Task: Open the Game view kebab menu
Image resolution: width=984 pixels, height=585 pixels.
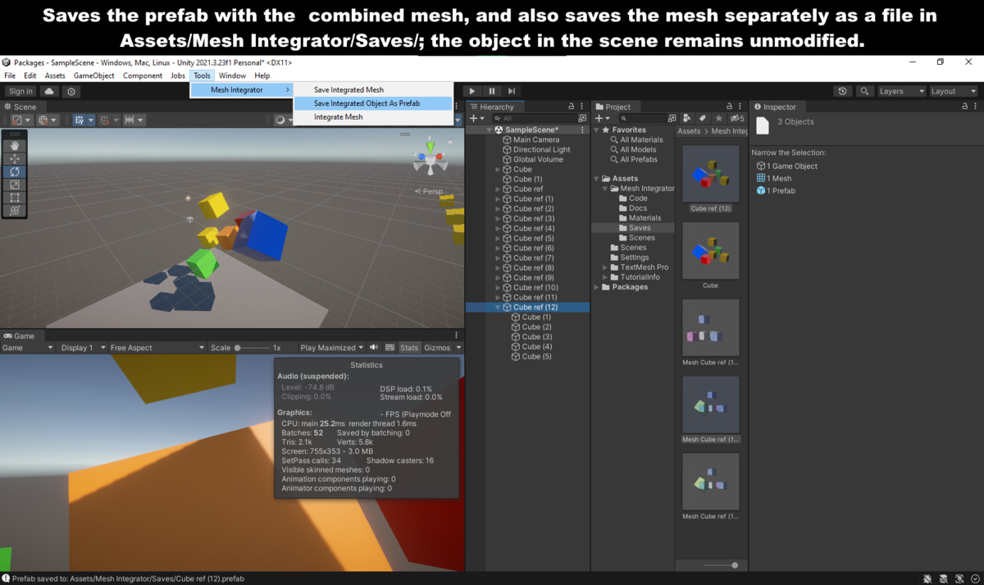Action: tap(456, 336)
